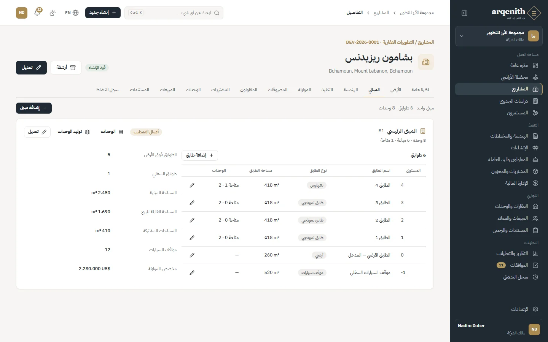The image size is (548, 342).
Task: Open الإعدادات settings in sidebar
Action: (499, 309)
